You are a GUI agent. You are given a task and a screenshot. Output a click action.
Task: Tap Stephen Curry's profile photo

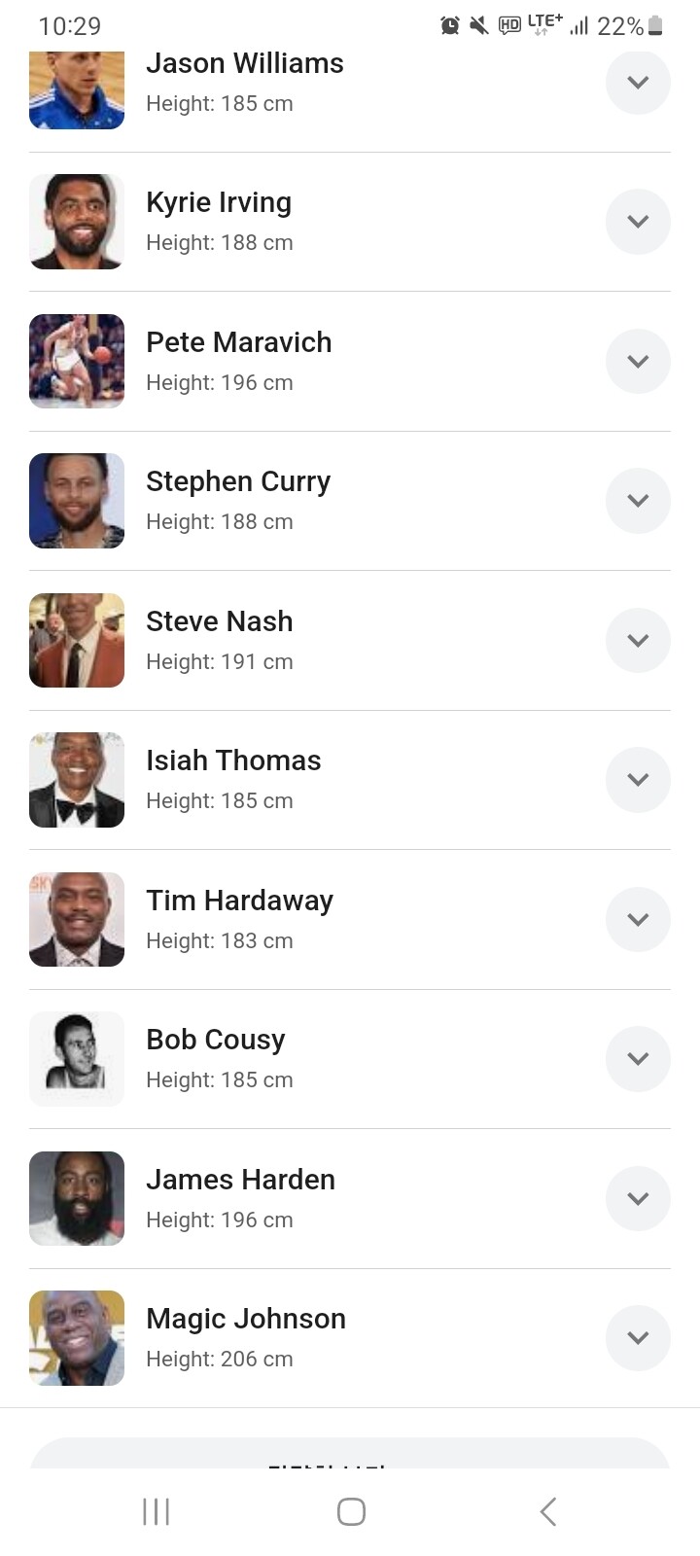coord(77,501)
